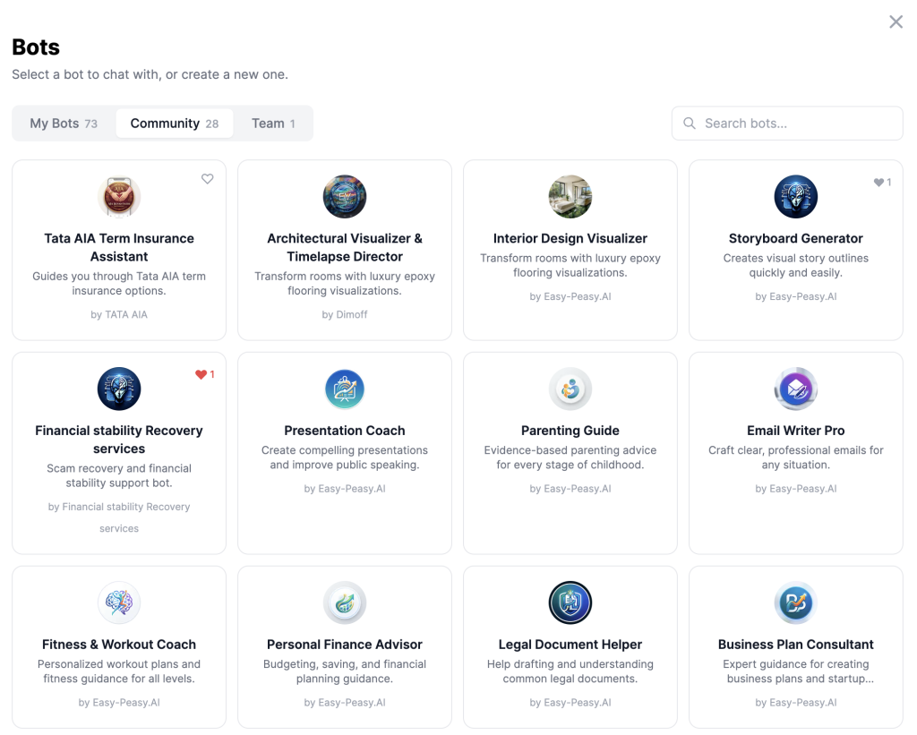Like the Tata AIA Term Insurance Assistant bot

pos(208,179)
